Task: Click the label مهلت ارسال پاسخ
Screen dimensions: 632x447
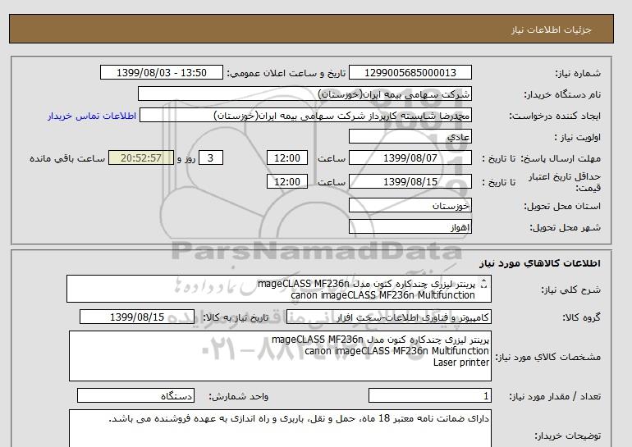Action: 561,158
